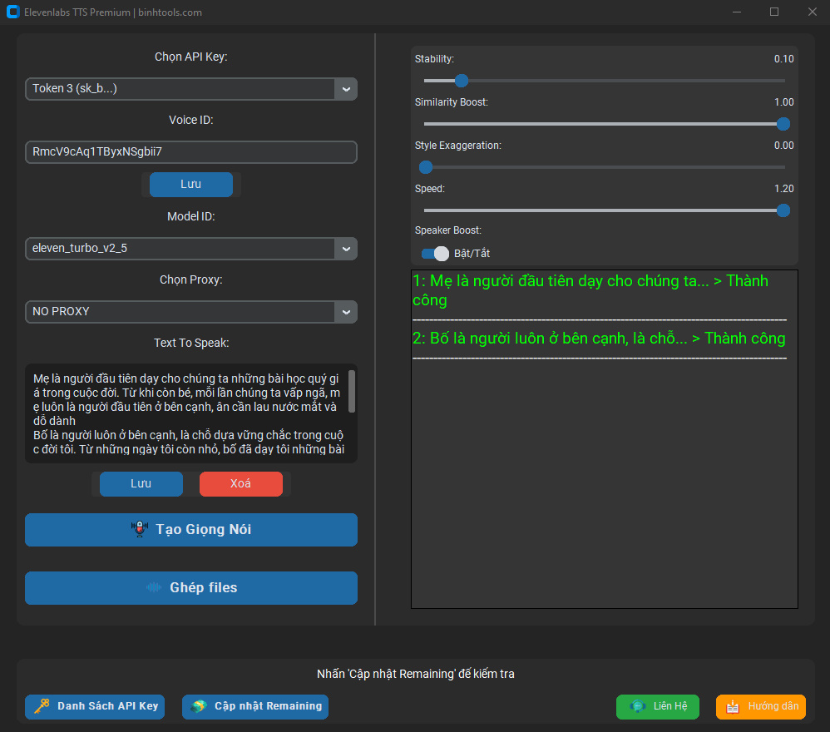
Task: Click the Lưu button below the text box
Action: pos(141,483)
